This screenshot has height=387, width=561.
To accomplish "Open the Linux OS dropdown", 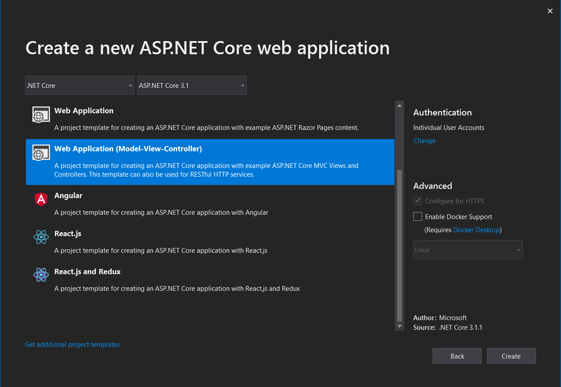I will click(468, 250).
